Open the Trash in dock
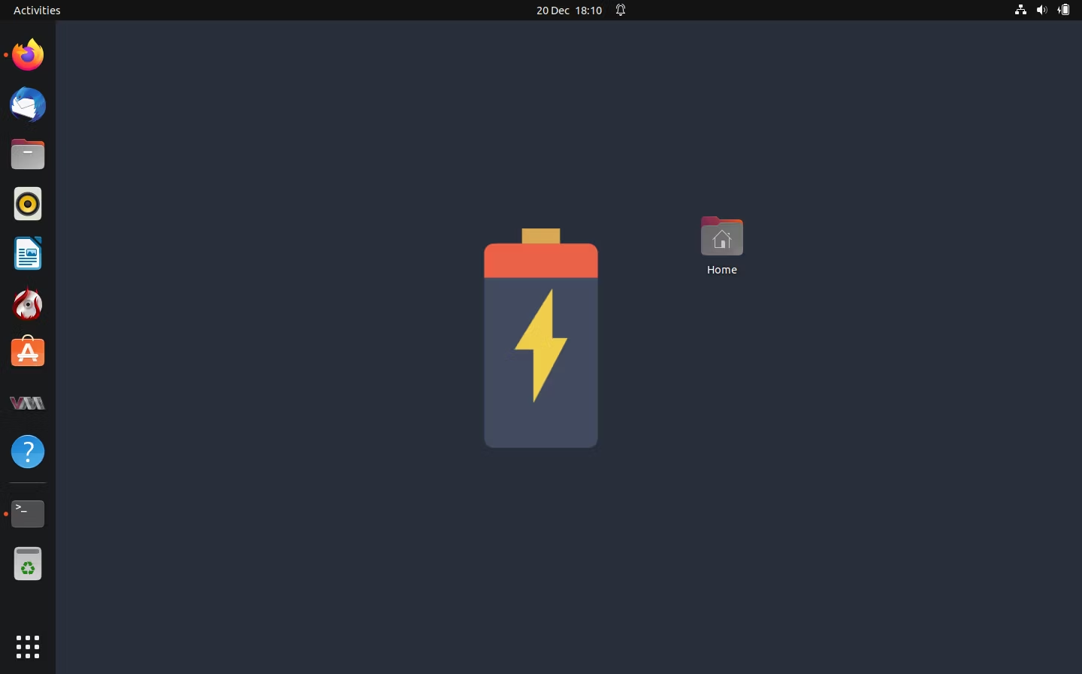Image resolution: width=1082 pixels, height=674 pixels. (x=28, y=564)
